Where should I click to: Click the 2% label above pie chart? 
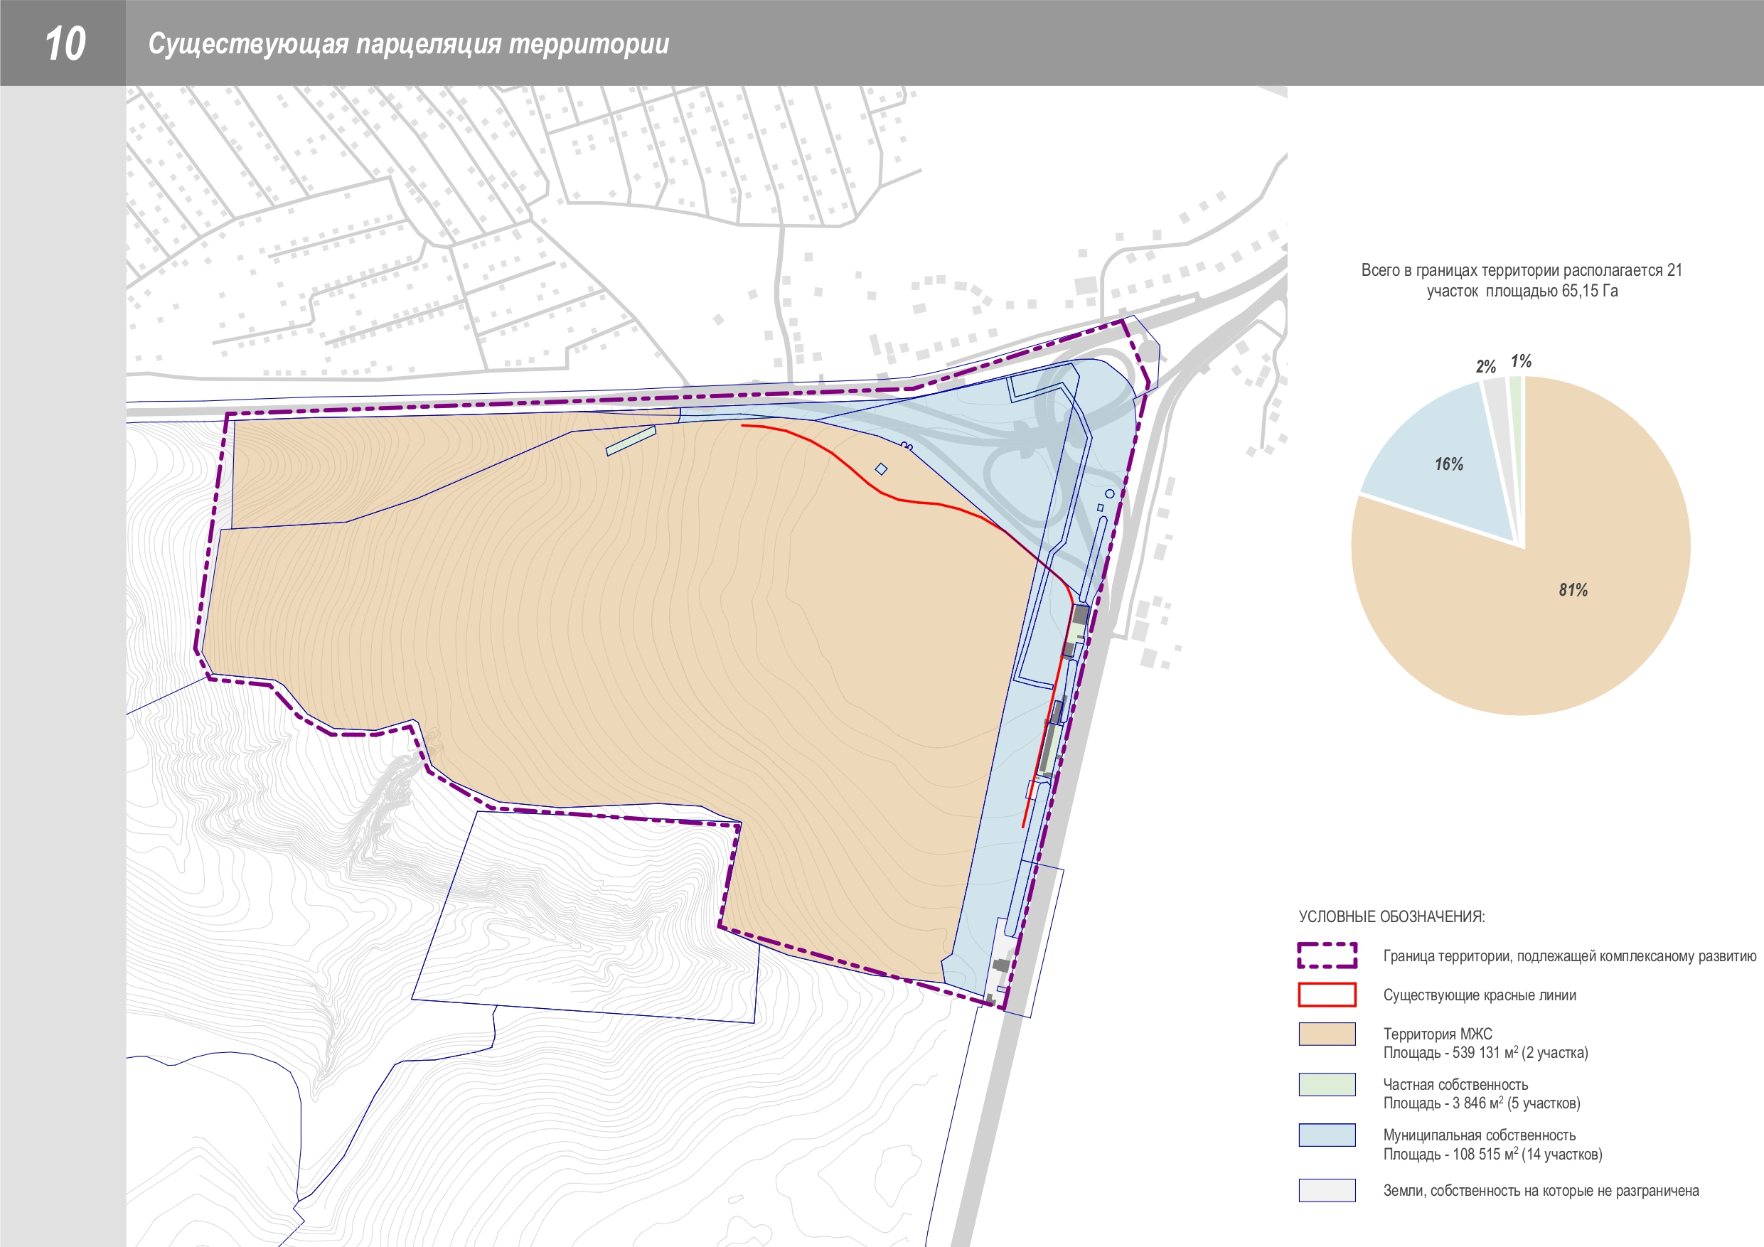click(1485, 367)
